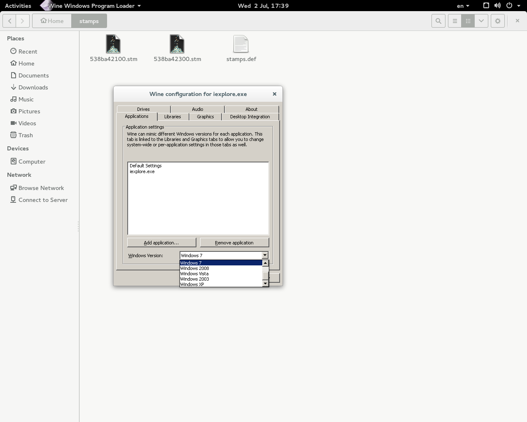Choose Windows 7 in the dropdown list
The height and width of the screenshot is (422, 527).
221,263
